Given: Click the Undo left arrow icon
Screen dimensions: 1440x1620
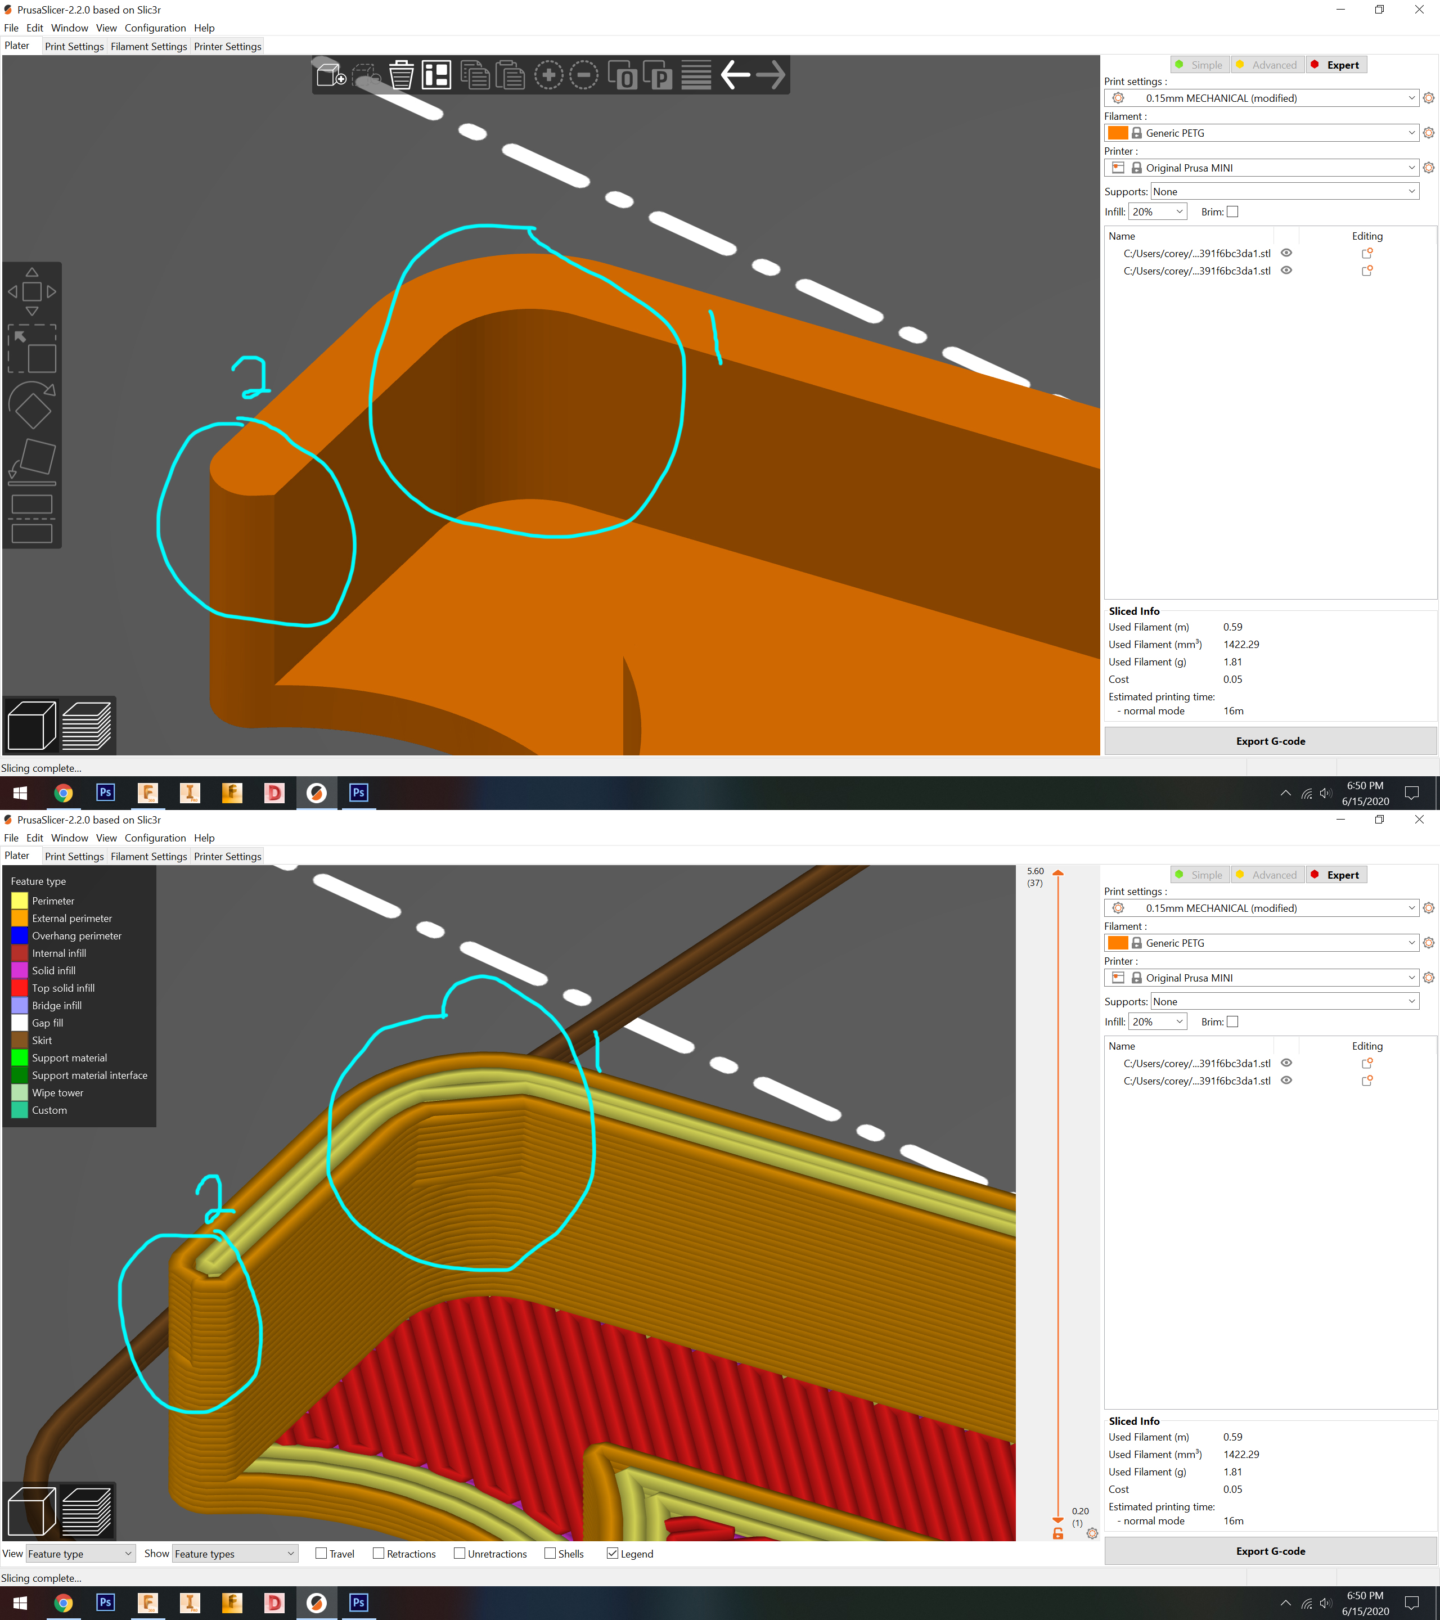Looking at the screenshot, I should [735, 75].
